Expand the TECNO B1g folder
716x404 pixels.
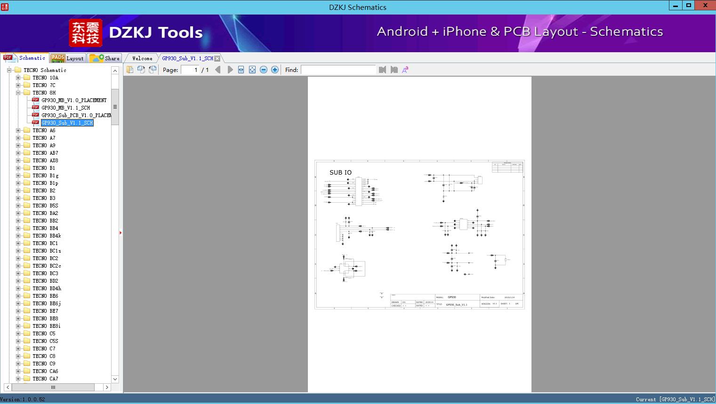18,175
